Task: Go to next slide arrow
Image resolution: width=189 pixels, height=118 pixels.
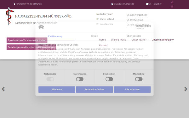Action: (186, 89)
